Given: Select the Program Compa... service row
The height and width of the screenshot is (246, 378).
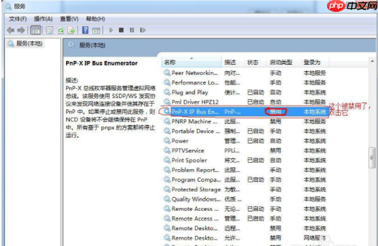Looking at the screenshot, I should coord(245,180).
